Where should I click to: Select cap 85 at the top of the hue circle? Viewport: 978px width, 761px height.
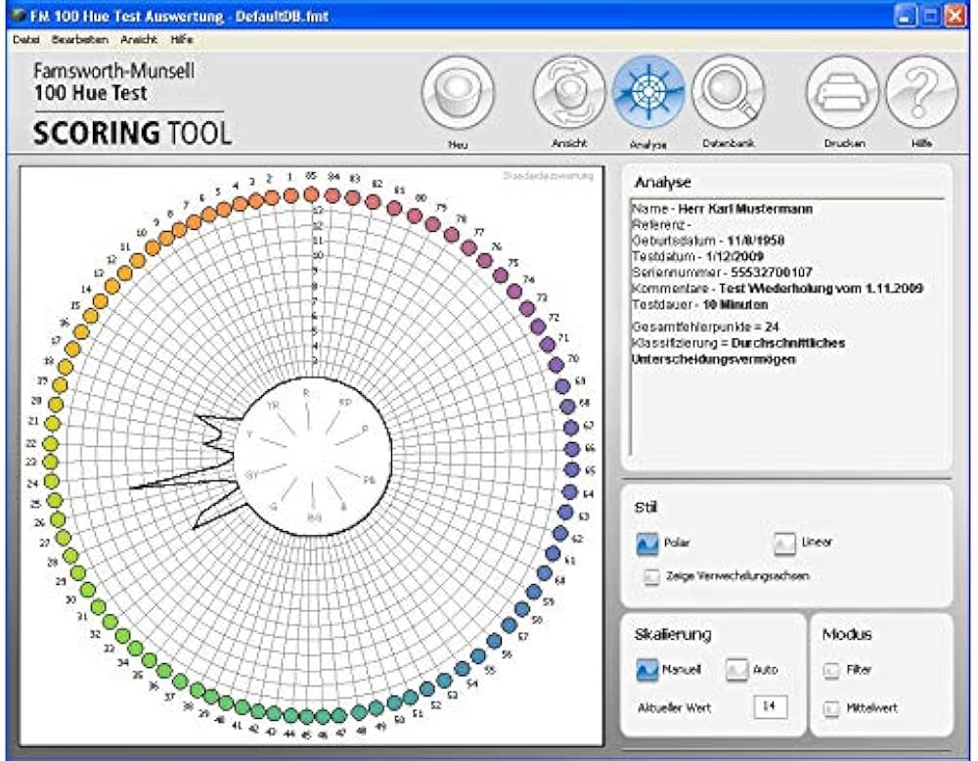pos(310,197)
